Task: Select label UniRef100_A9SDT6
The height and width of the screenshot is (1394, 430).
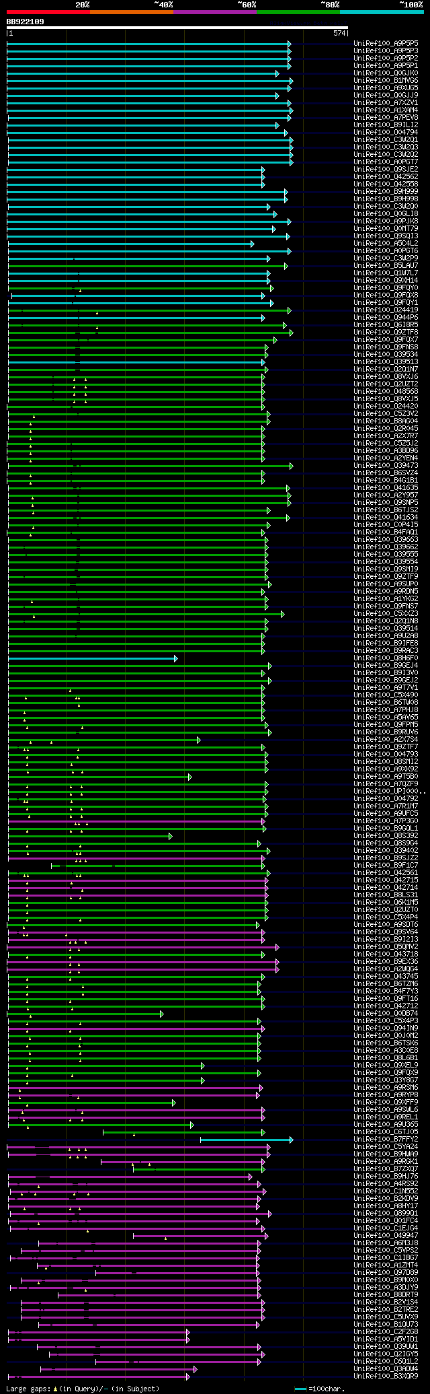Action: click(386, 924)
